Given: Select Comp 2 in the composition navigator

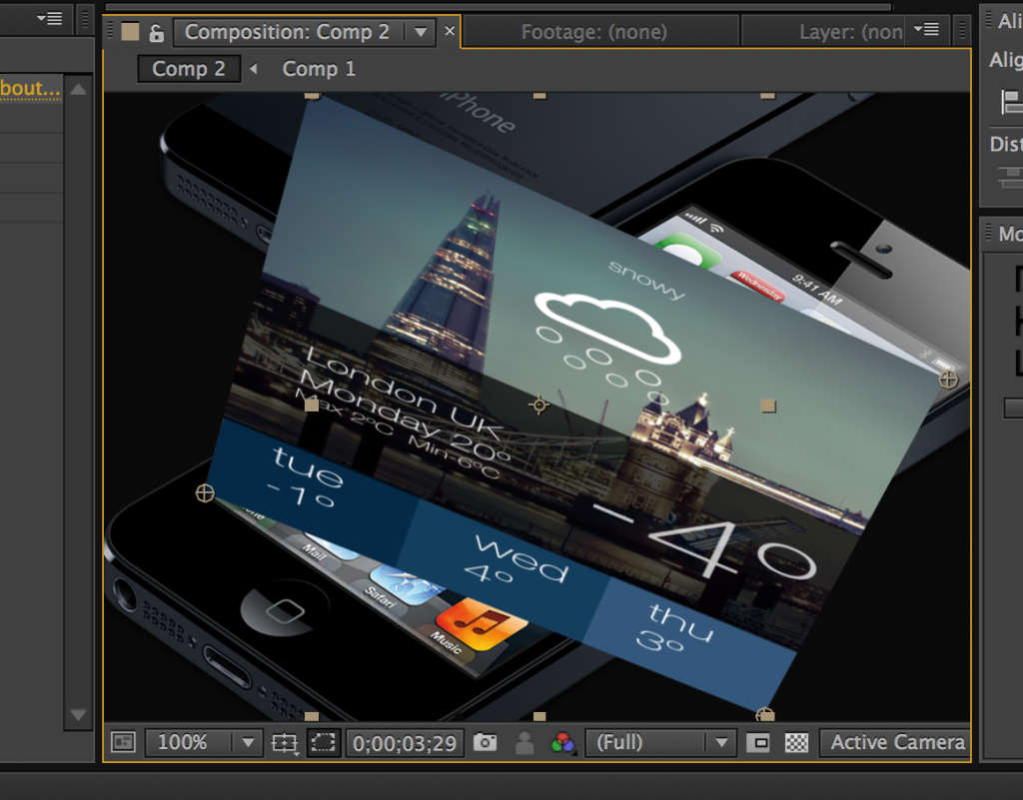Looking at the screenshot, I should [189, 69].
